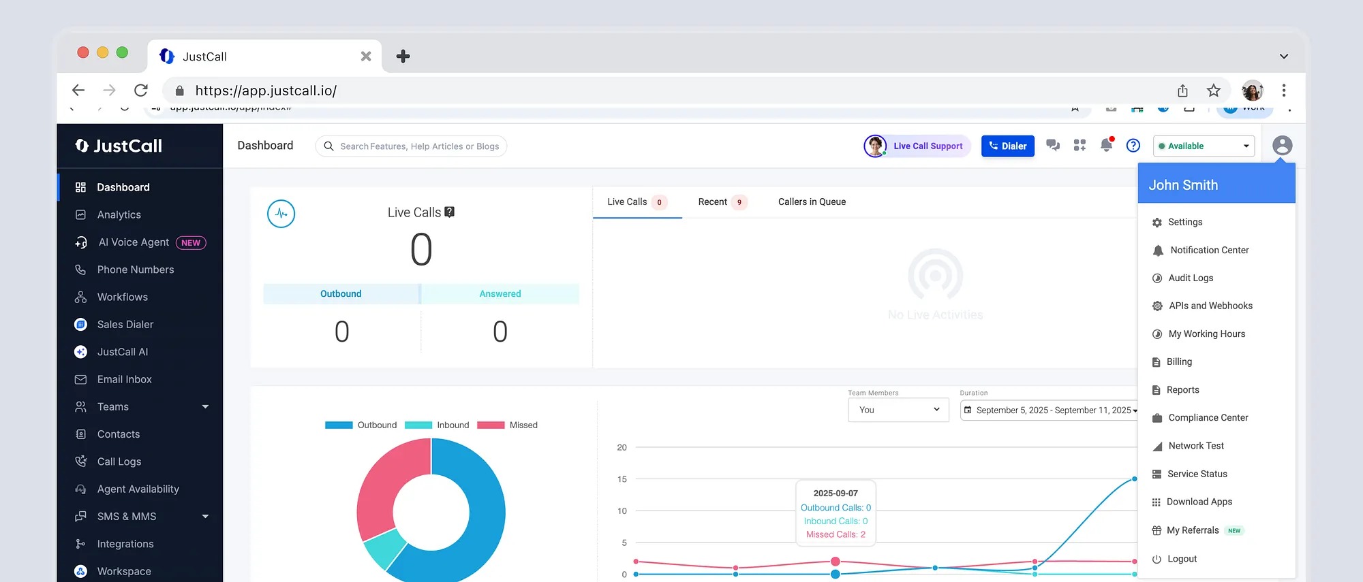Click the Live Calls info question icon
The image size is (1363, 582).
coord(449,212)
